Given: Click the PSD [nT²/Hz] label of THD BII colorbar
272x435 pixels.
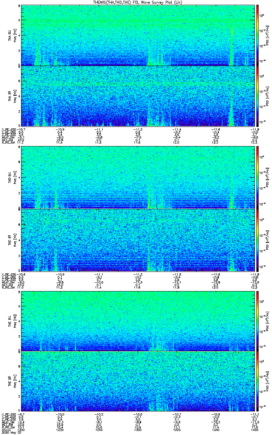Looking at the screenshot, I should (x=267, y=240).
